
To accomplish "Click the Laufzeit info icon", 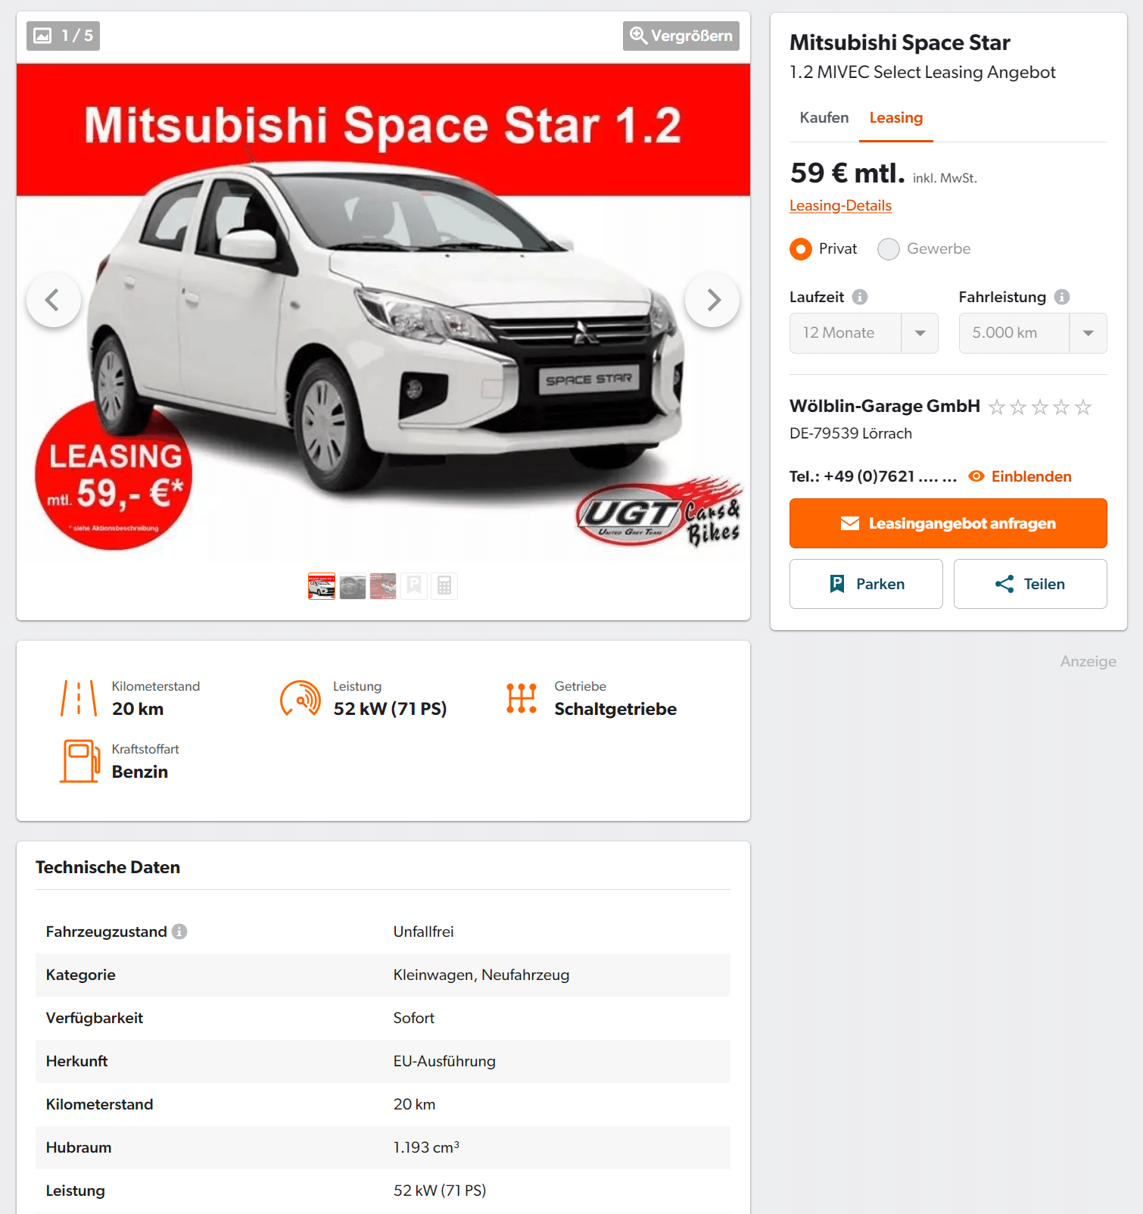I will click(x=860, y=297).
